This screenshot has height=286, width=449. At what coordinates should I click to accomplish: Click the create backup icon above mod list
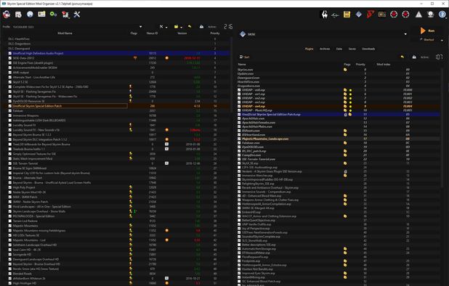201,27
